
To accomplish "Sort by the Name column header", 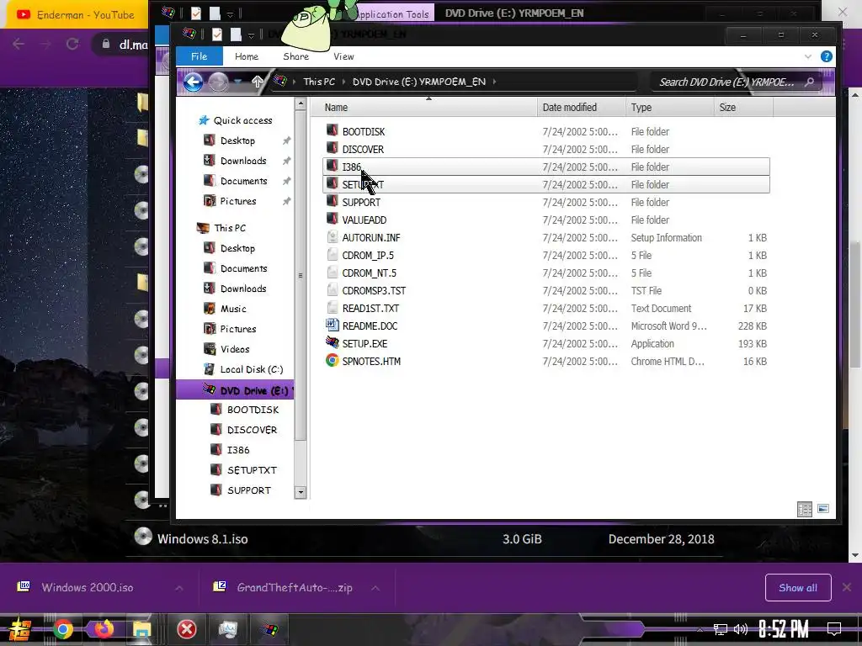I will coord(424,108).
